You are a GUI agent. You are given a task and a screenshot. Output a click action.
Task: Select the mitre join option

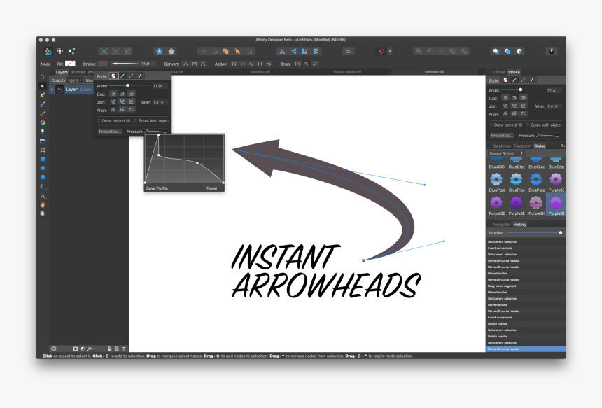tap(114, 101)
